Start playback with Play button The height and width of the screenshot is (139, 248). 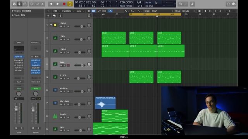coord(58,4)
